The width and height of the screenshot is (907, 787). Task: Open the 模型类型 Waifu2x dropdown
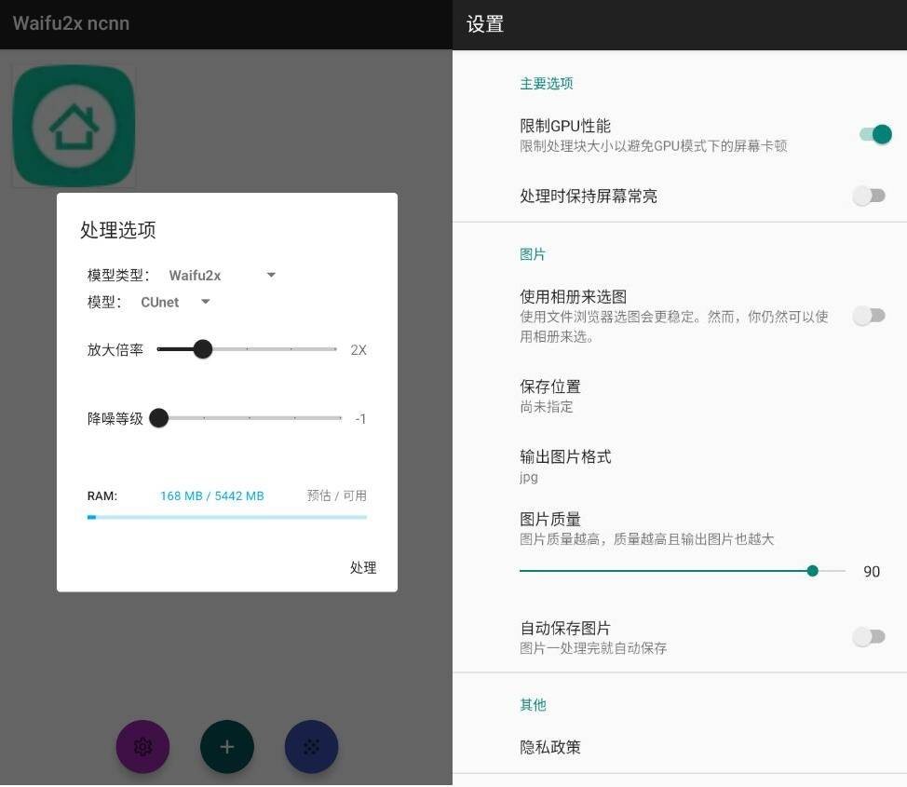(222, 275)
